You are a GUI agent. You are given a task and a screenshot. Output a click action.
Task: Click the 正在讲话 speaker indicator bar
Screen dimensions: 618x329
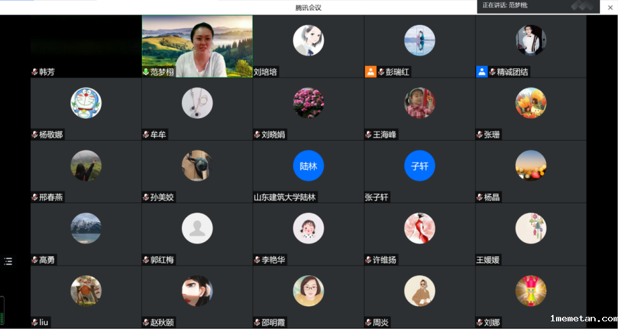pyautogui.click(x=524, y=6)
